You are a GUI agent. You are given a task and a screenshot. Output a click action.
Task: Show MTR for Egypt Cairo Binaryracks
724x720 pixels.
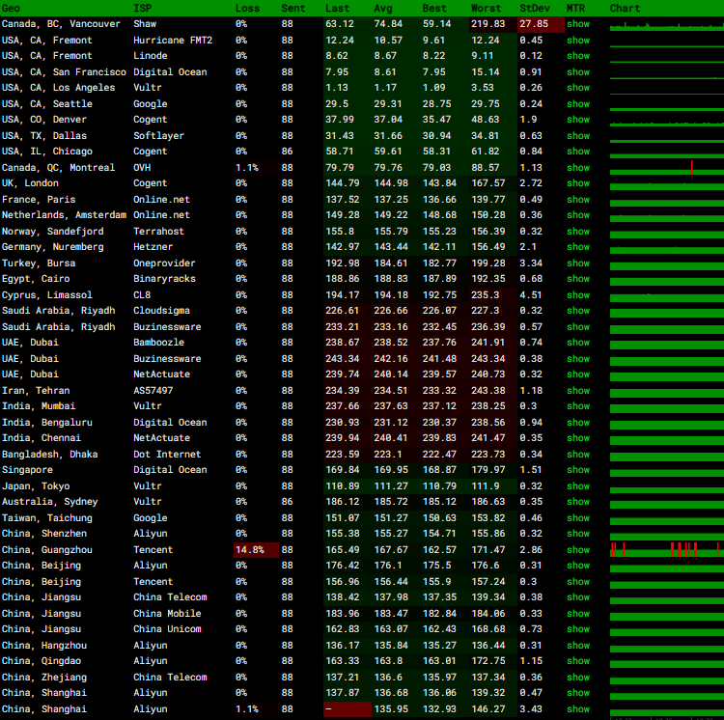(578, 279)
